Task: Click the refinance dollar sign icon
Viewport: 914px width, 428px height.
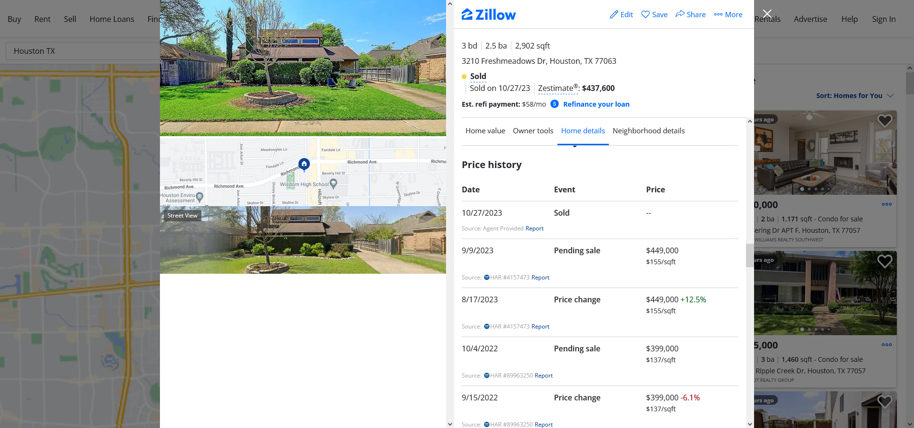Action: coord(555,104)
